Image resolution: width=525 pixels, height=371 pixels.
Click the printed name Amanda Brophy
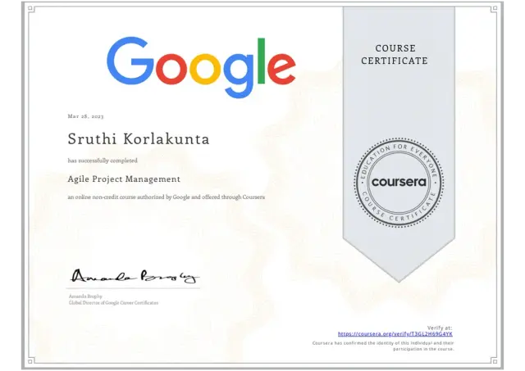click(86, 296)
